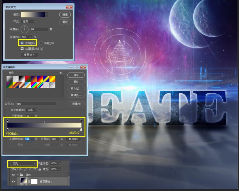
Task: Select the rainbow spectrum gradient preset
Action: tap(34, 85)
